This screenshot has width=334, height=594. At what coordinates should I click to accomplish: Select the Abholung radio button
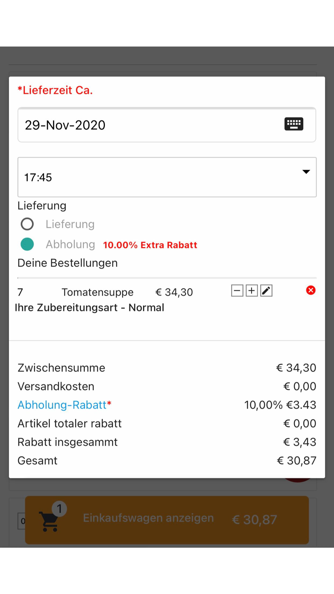(27, 244)
